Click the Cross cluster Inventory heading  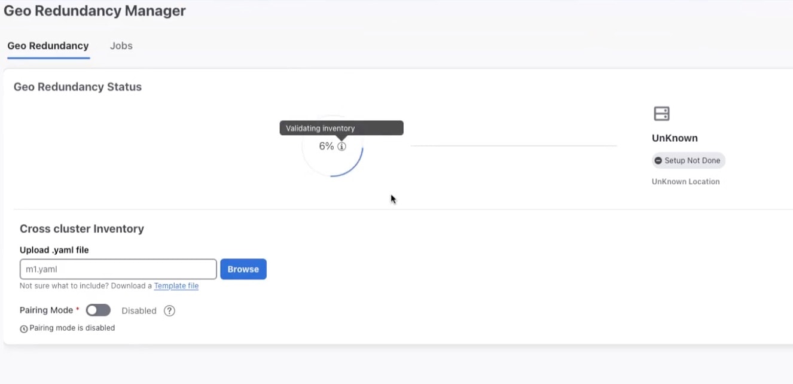tap(82, 229)
